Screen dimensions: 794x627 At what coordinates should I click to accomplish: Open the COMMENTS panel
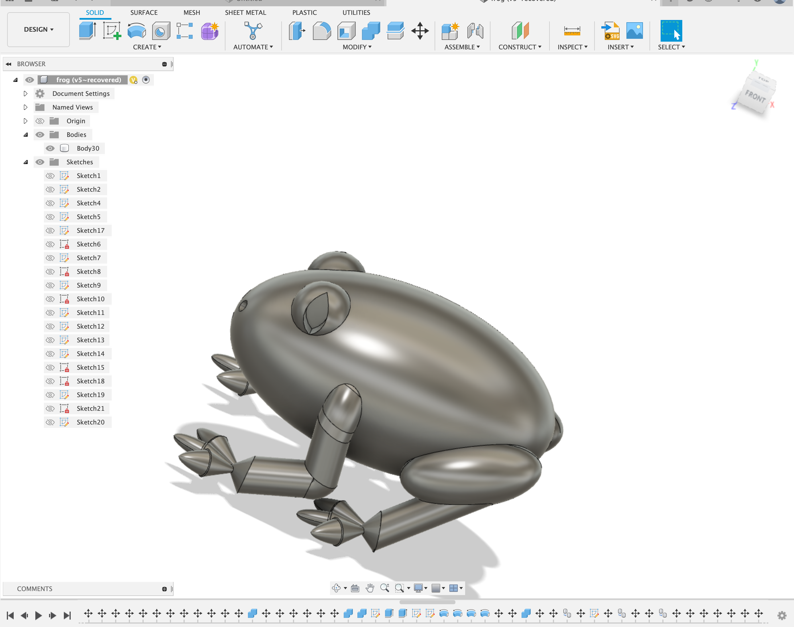(x=34, y=588)
